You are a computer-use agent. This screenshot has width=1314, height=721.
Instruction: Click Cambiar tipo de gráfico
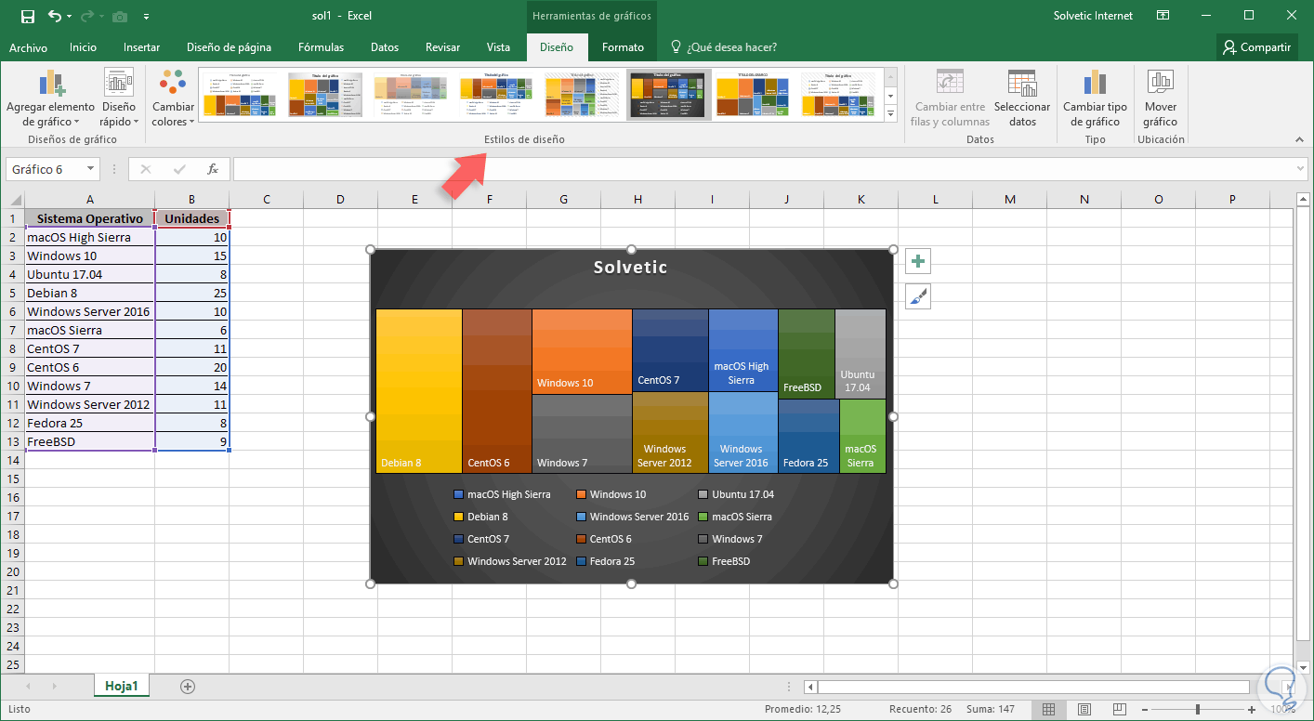click(x=1096, y=98)
